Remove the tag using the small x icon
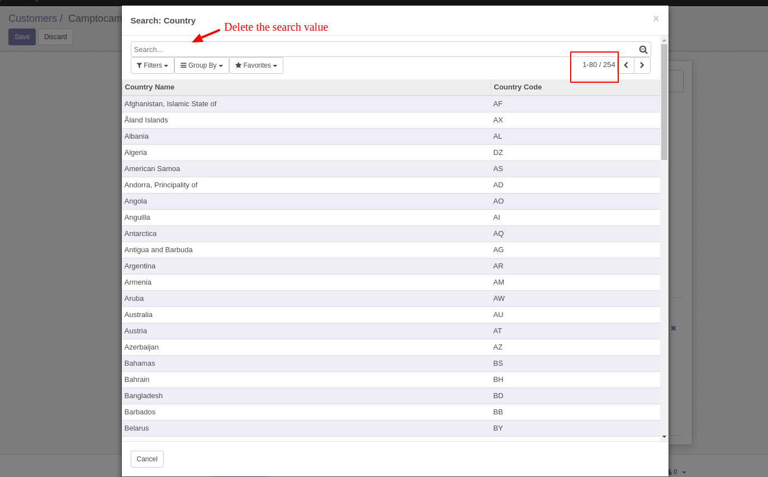Image resolution: width=768 pixels, height=477 pixels. click(x=674, y=328)
